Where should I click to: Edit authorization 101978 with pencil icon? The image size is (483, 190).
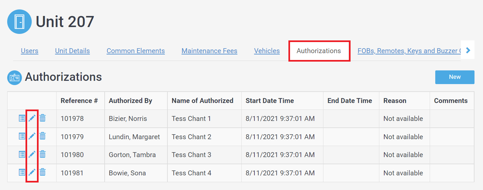[x=32, y=118]
